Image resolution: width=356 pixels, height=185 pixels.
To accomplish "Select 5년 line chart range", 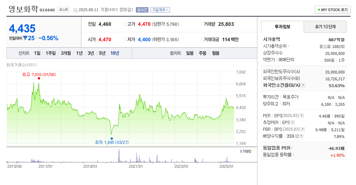I will click(x=102, y=53).
